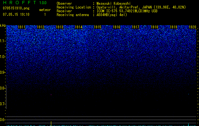Click the 1914 time marker
Screen dimensions: 199x126
tap(78, 27)
